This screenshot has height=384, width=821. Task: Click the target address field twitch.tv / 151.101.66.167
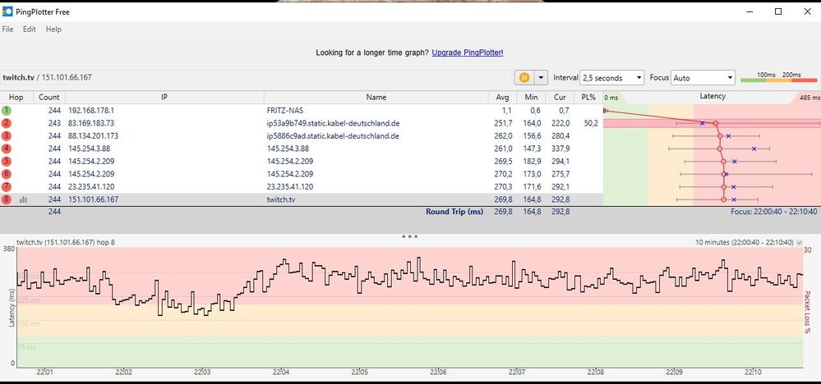point(256,77)
